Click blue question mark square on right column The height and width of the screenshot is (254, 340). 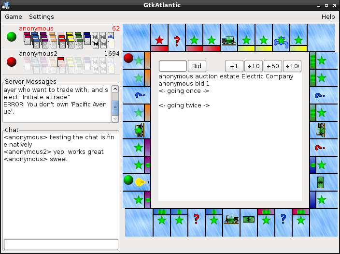(x=323, y=95)
